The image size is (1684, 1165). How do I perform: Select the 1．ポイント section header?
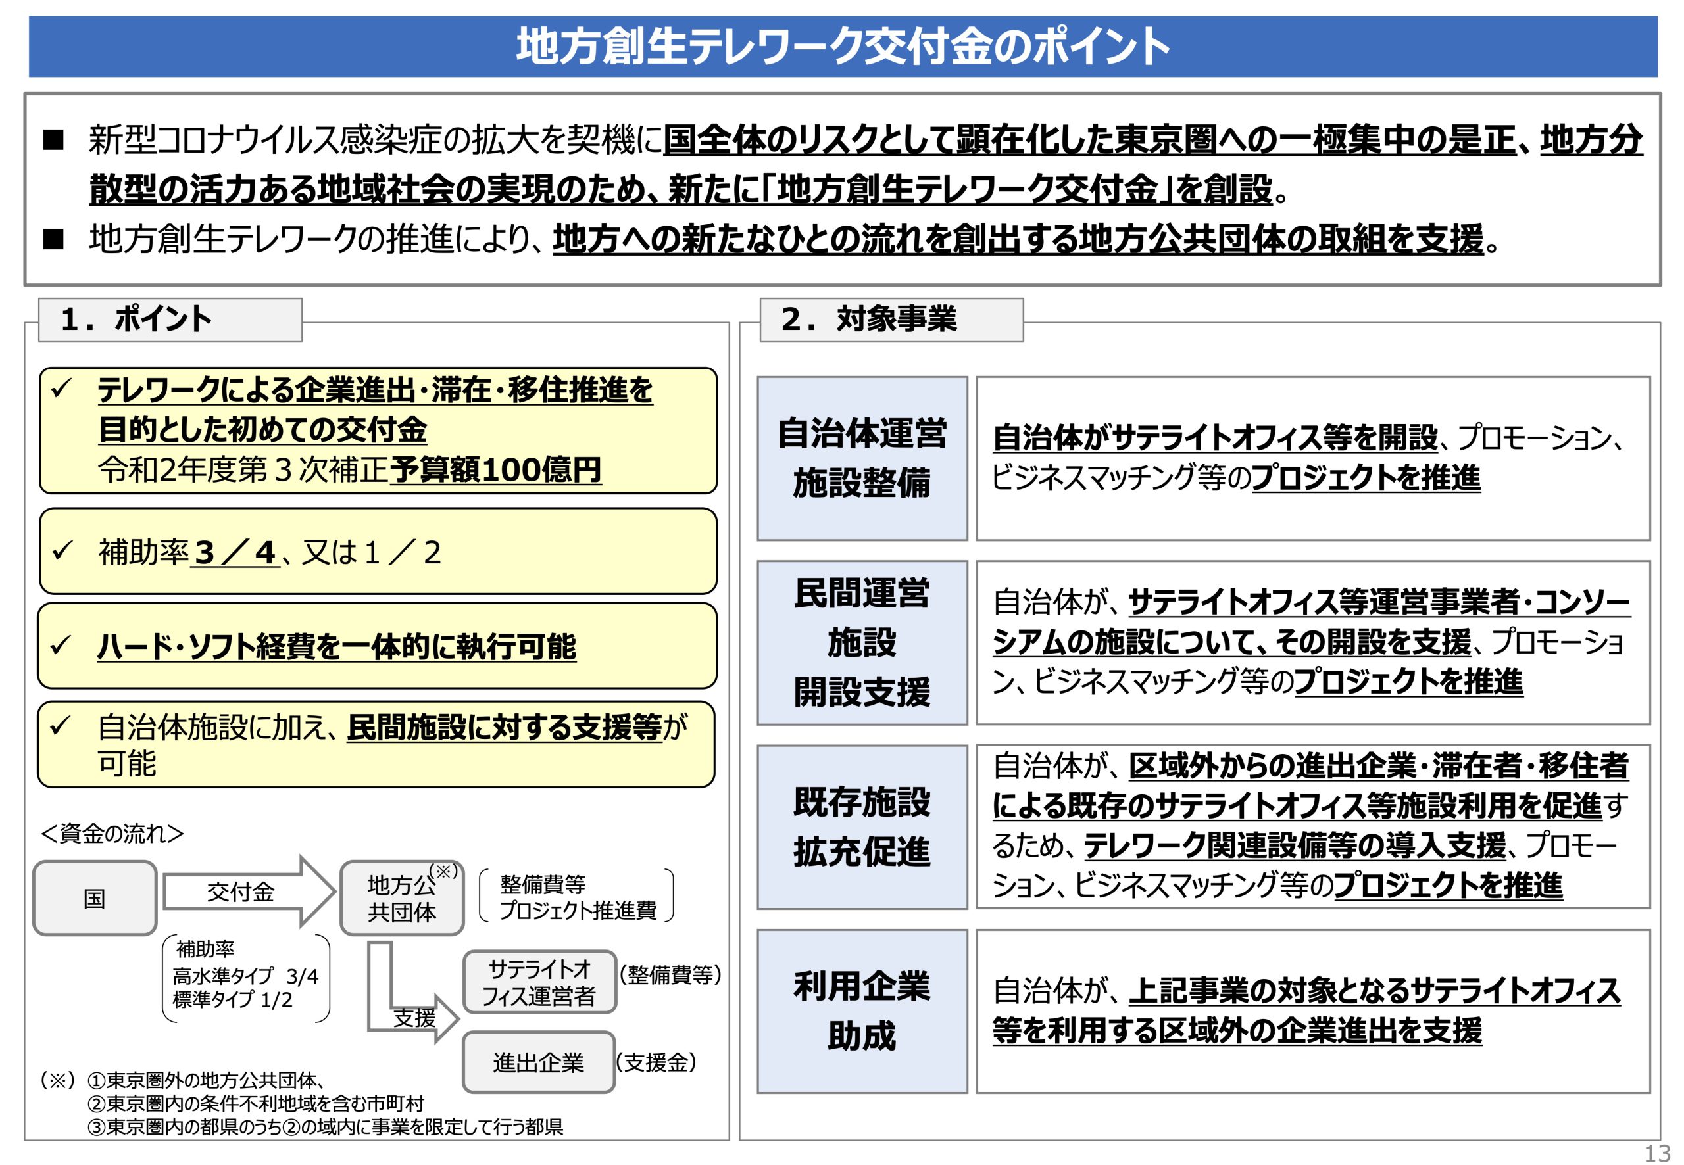170,320
